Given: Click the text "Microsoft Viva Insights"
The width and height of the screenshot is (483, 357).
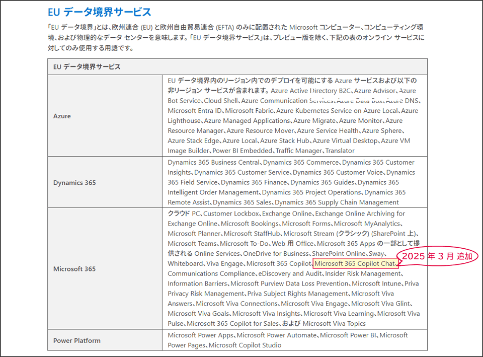Looking at the screenshot, I should [x=266, y=313].
